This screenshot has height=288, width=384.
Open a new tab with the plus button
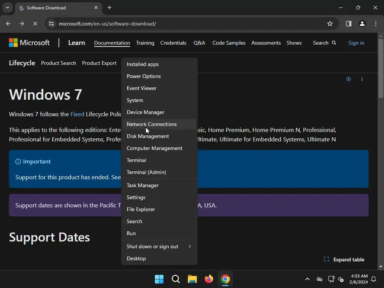[x=109, y=7]
